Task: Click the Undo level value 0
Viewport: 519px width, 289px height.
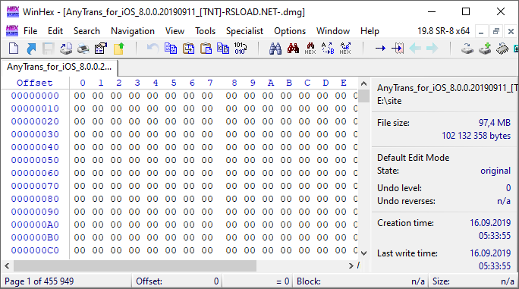Action: (x=508, y=188)
